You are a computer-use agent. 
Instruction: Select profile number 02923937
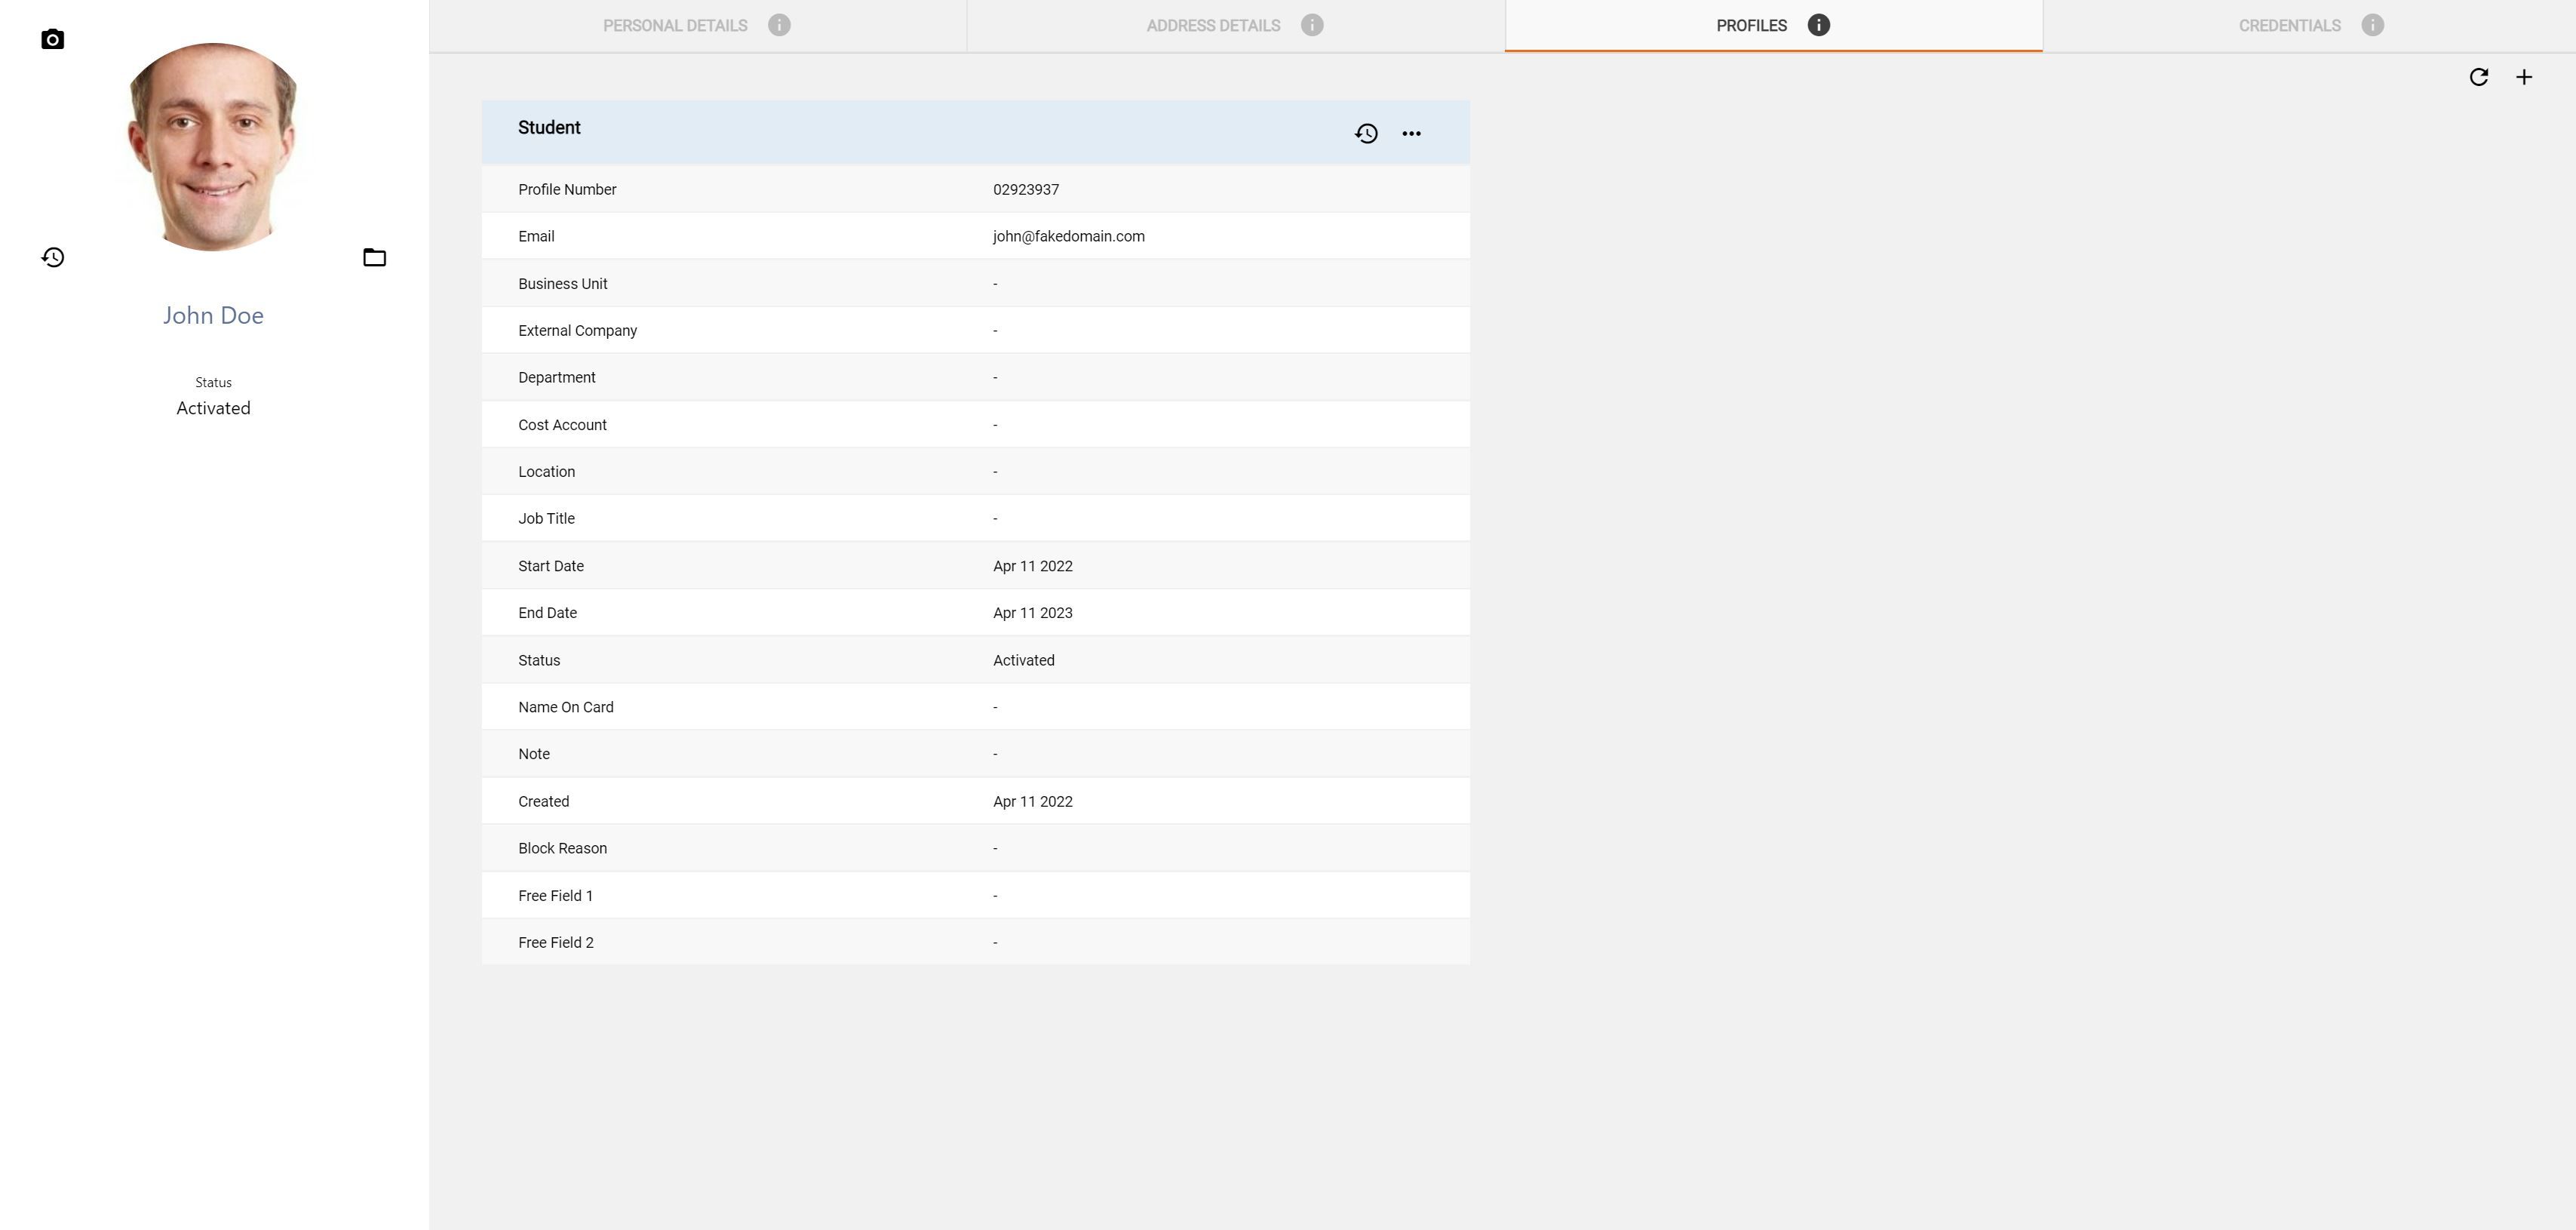click(1026, 190)
